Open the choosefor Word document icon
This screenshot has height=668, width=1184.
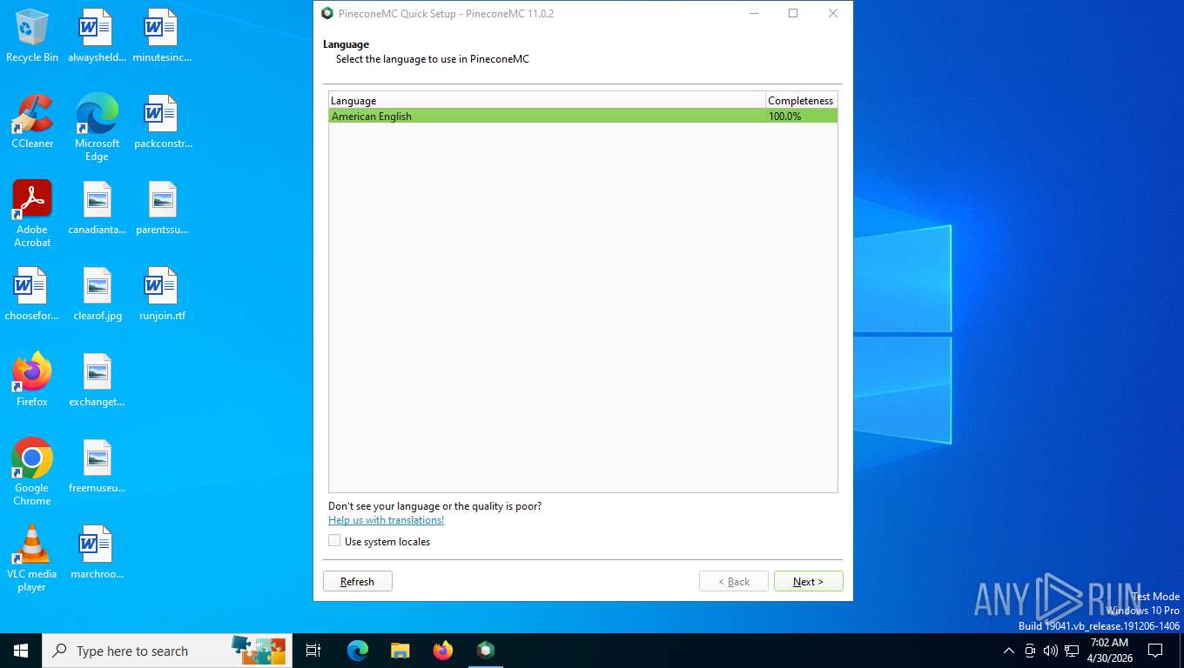(x=32, y=295)
